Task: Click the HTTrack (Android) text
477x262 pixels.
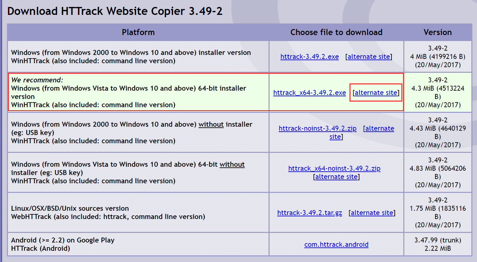Action: pos(41,248)
